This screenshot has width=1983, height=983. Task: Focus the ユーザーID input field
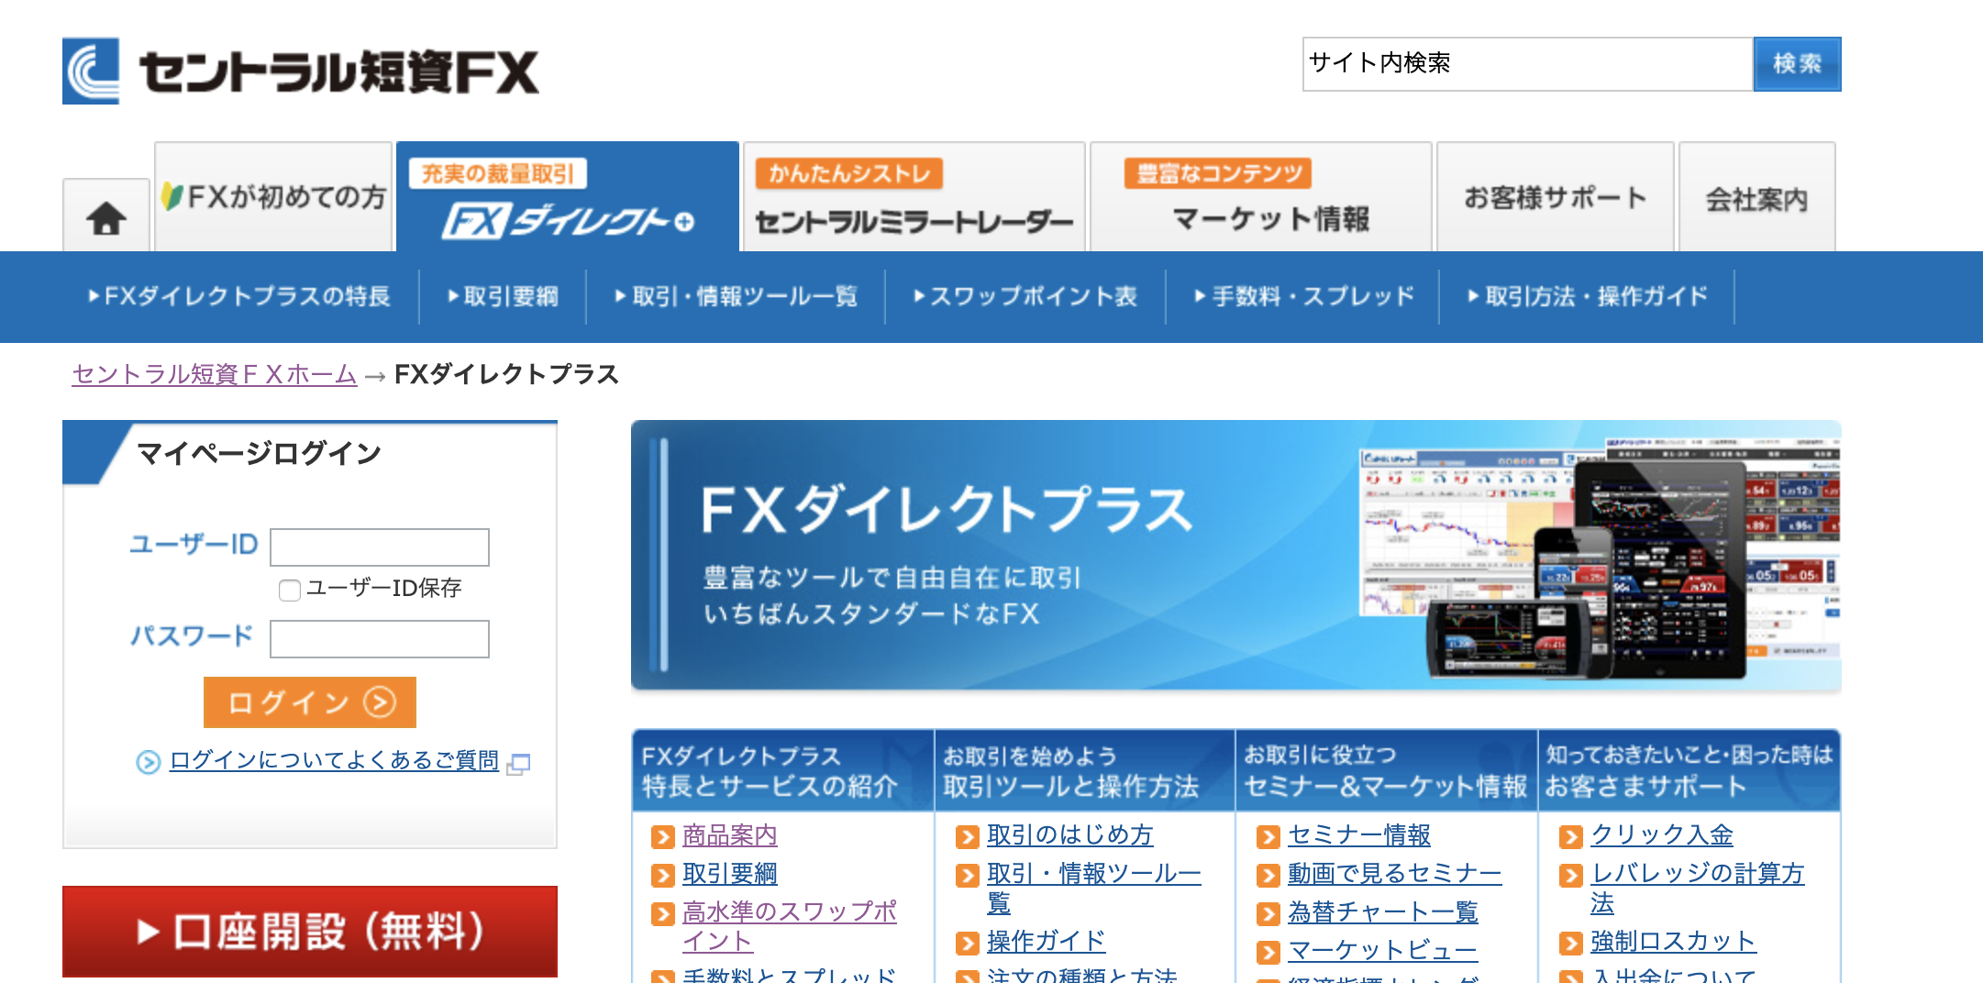click(x=380, y=547)
